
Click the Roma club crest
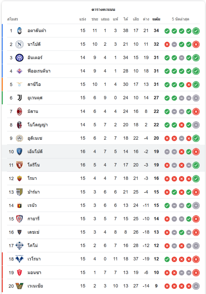pyautogui.click(x=19, y=178)
